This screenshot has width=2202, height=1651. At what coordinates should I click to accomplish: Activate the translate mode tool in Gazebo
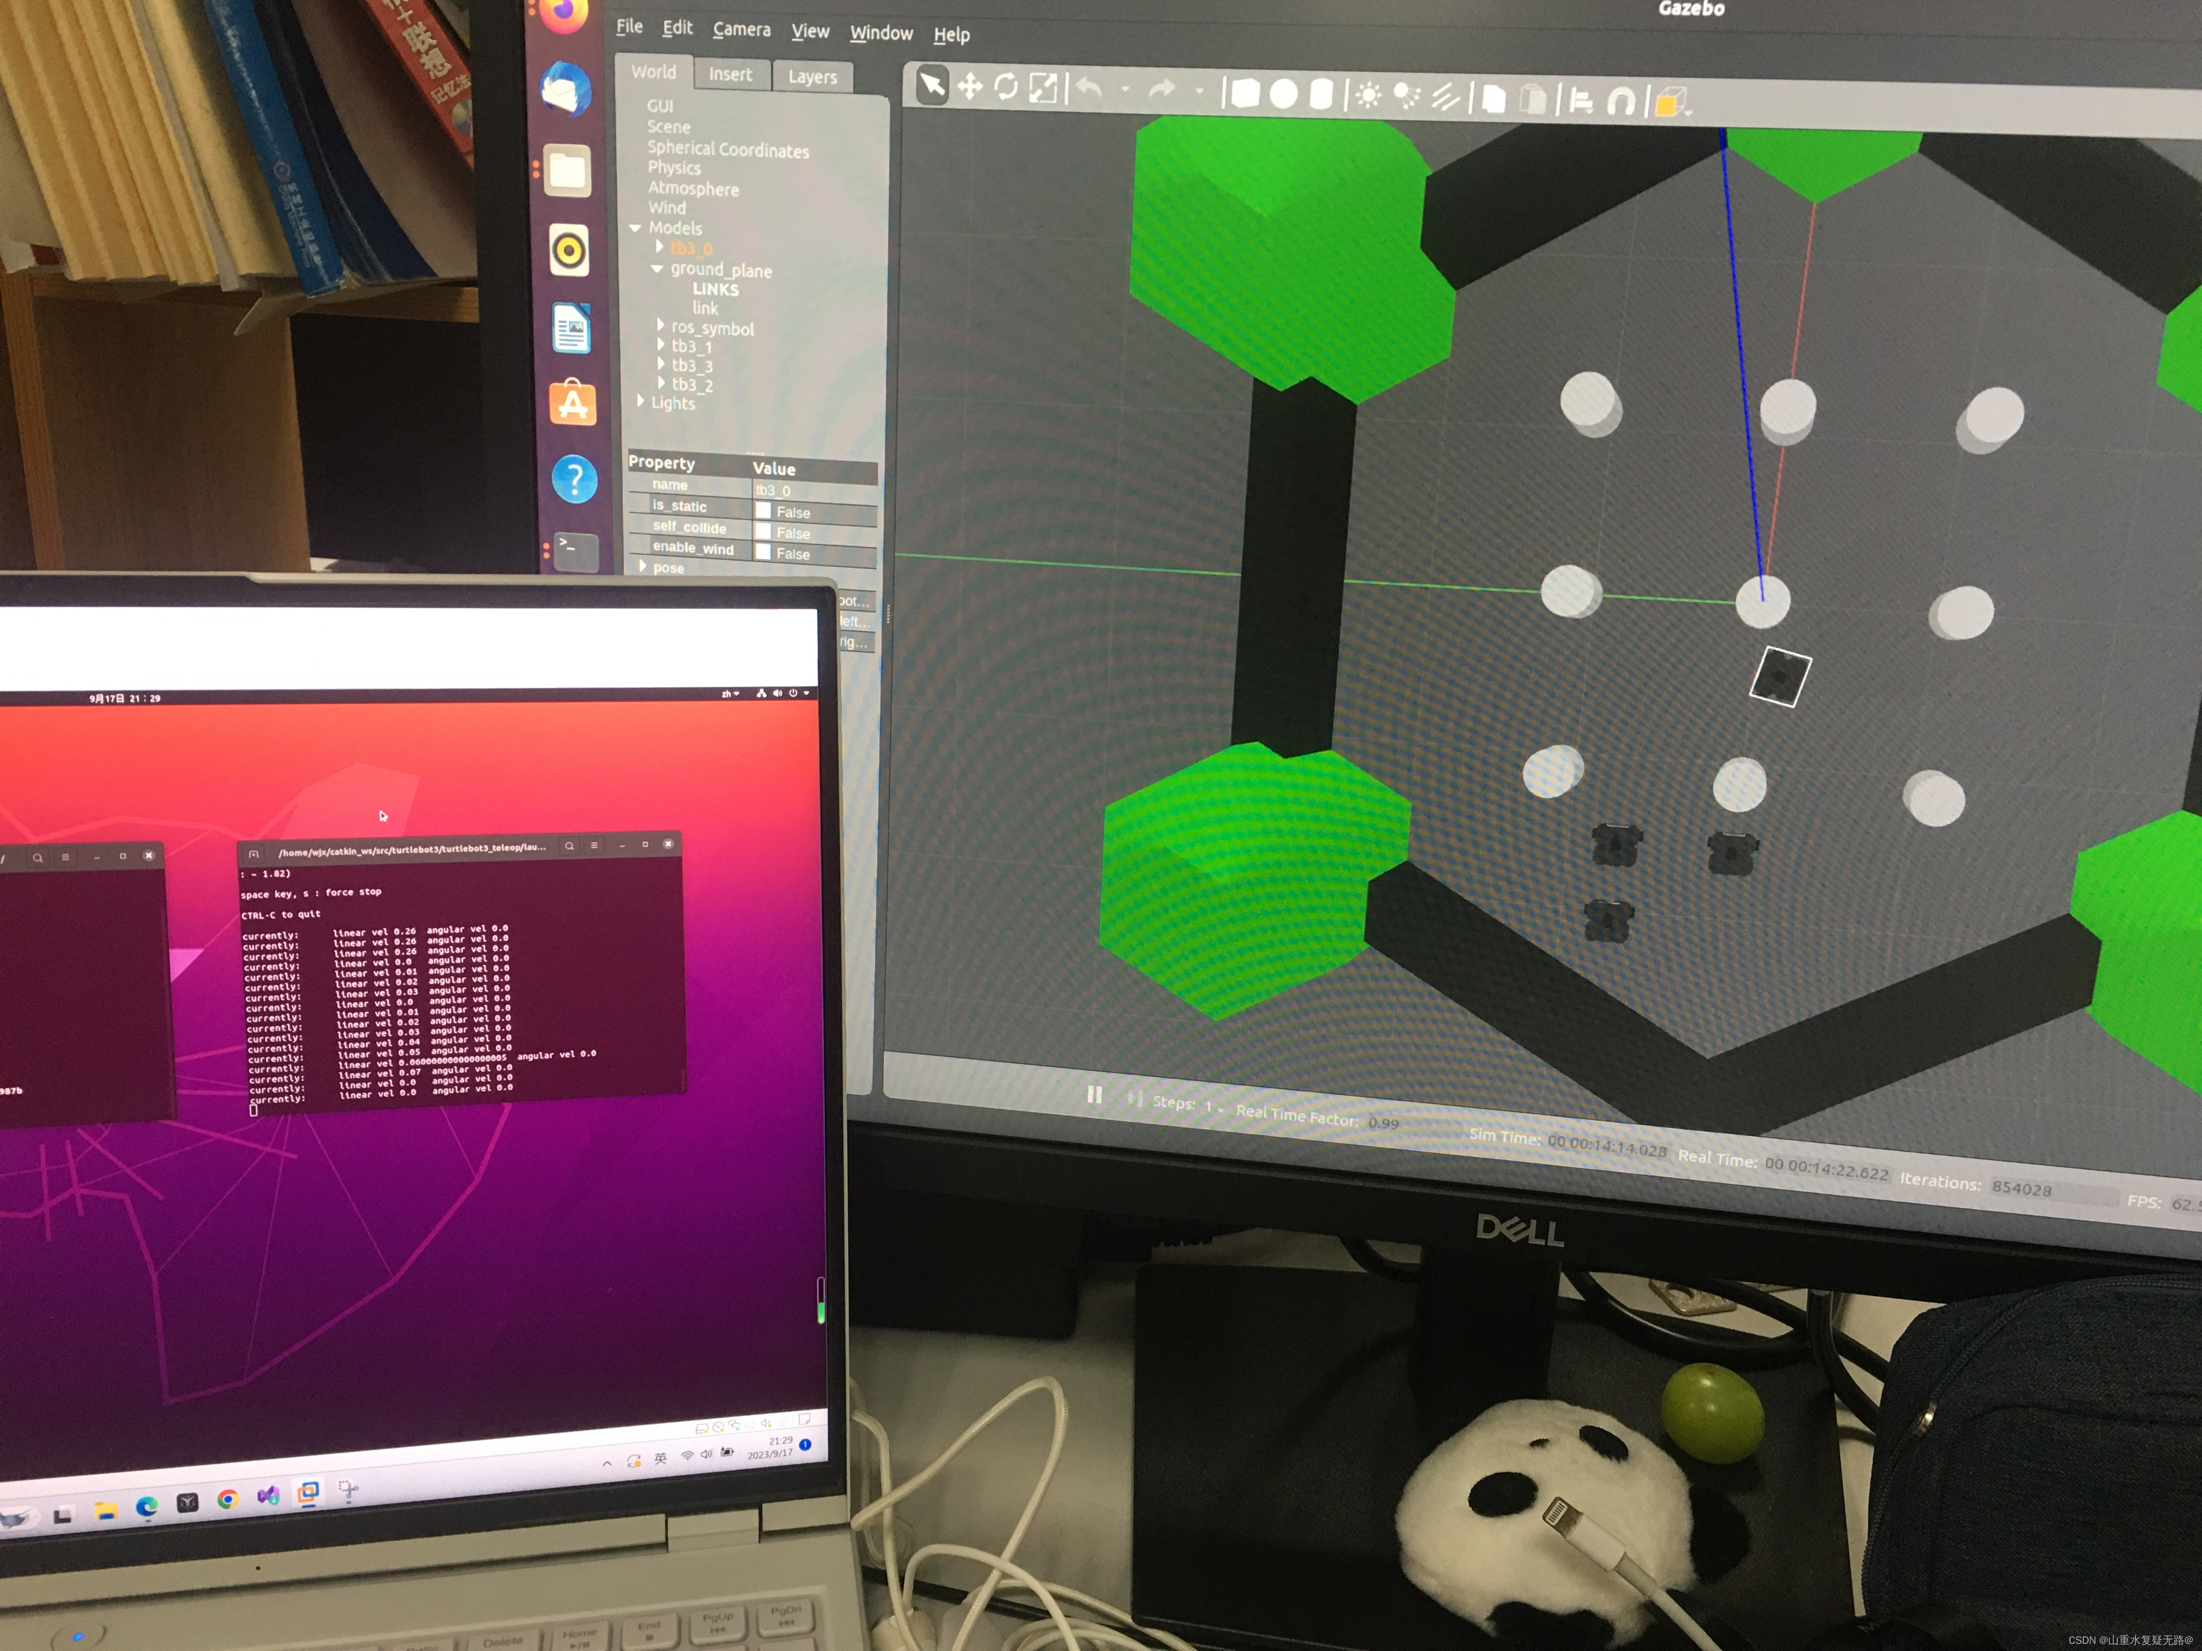click(969, 87)
